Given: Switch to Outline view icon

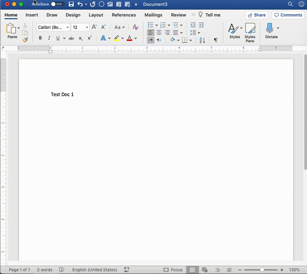Looking at the screenshot, I should coord(217,270).
